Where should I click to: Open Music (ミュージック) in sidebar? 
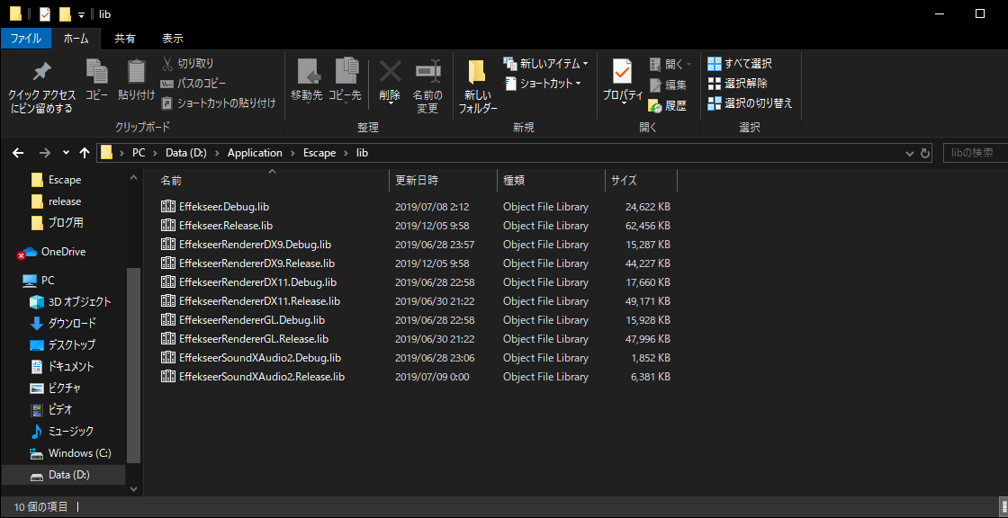62,432
